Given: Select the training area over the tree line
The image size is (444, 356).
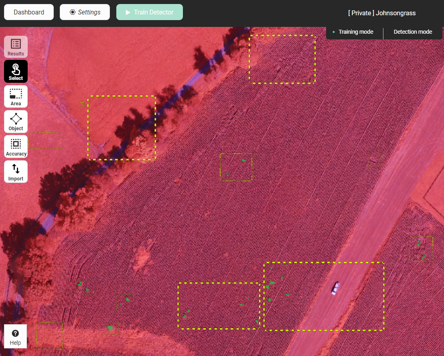Looking at the screenshot, I should [122, 128].
